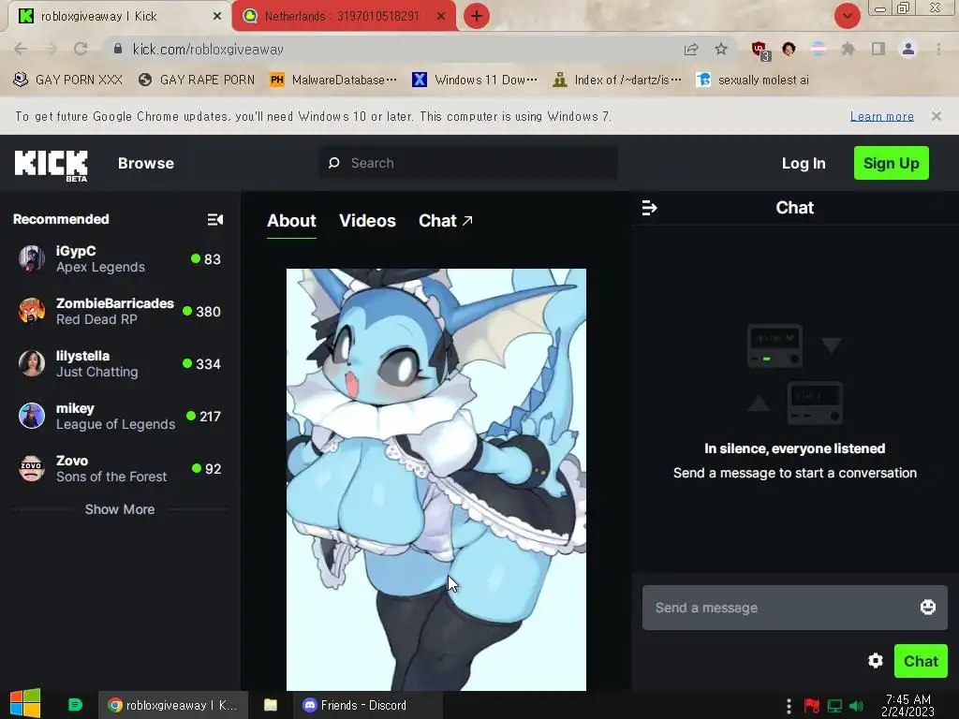
Task: Click the search magnifier icon on Kick
Action: coord(334,163)
